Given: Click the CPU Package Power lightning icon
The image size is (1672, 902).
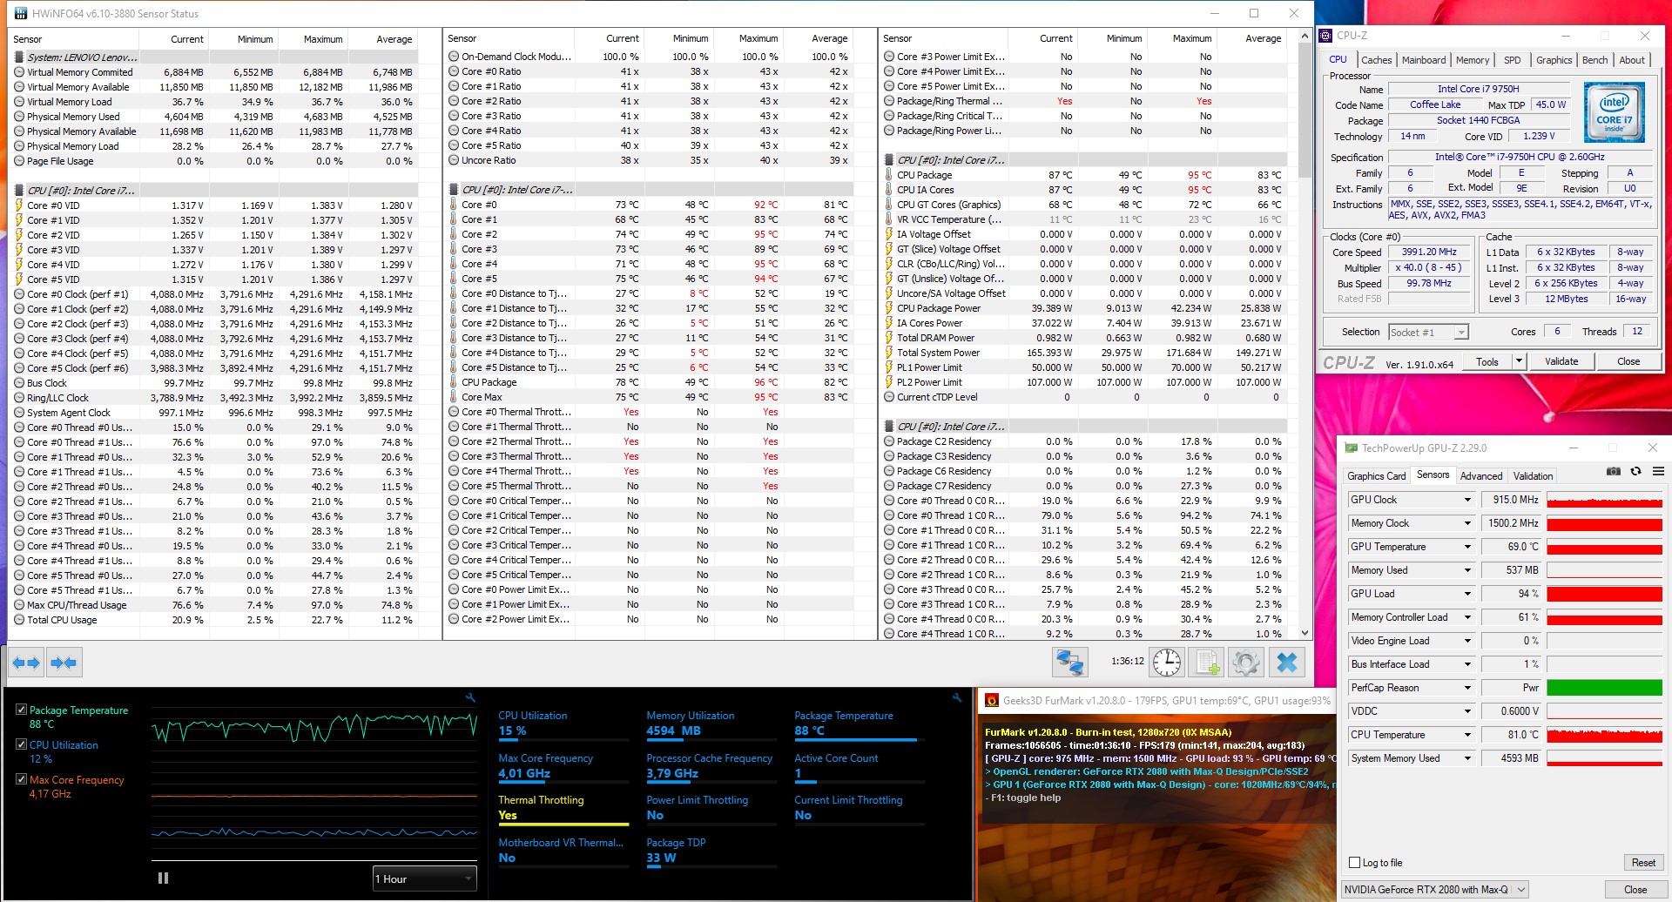Looking at the screenshot, I should pyautogui.click(x=889, y=308).
